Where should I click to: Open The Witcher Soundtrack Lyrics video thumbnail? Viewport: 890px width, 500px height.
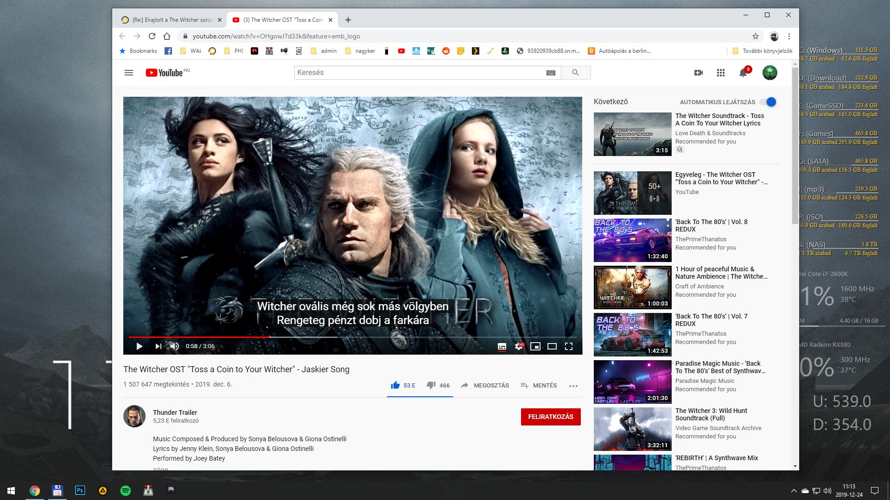tap(632, 134)
